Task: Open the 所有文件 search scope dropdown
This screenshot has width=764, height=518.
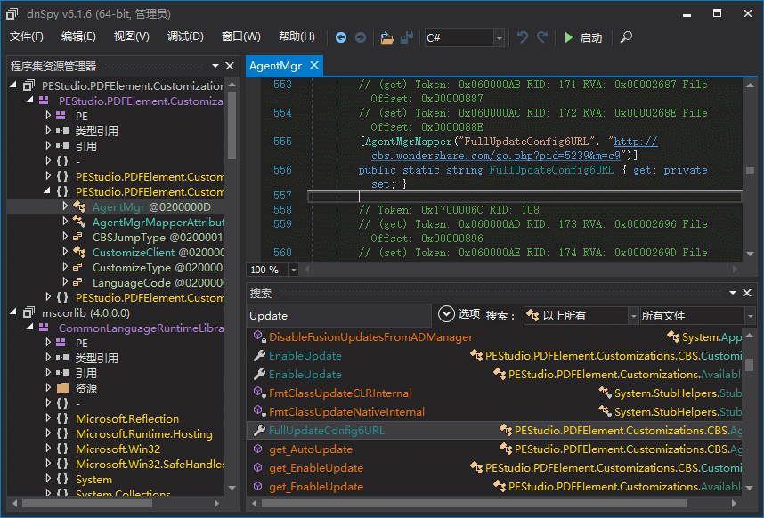Action: (750, 316)
